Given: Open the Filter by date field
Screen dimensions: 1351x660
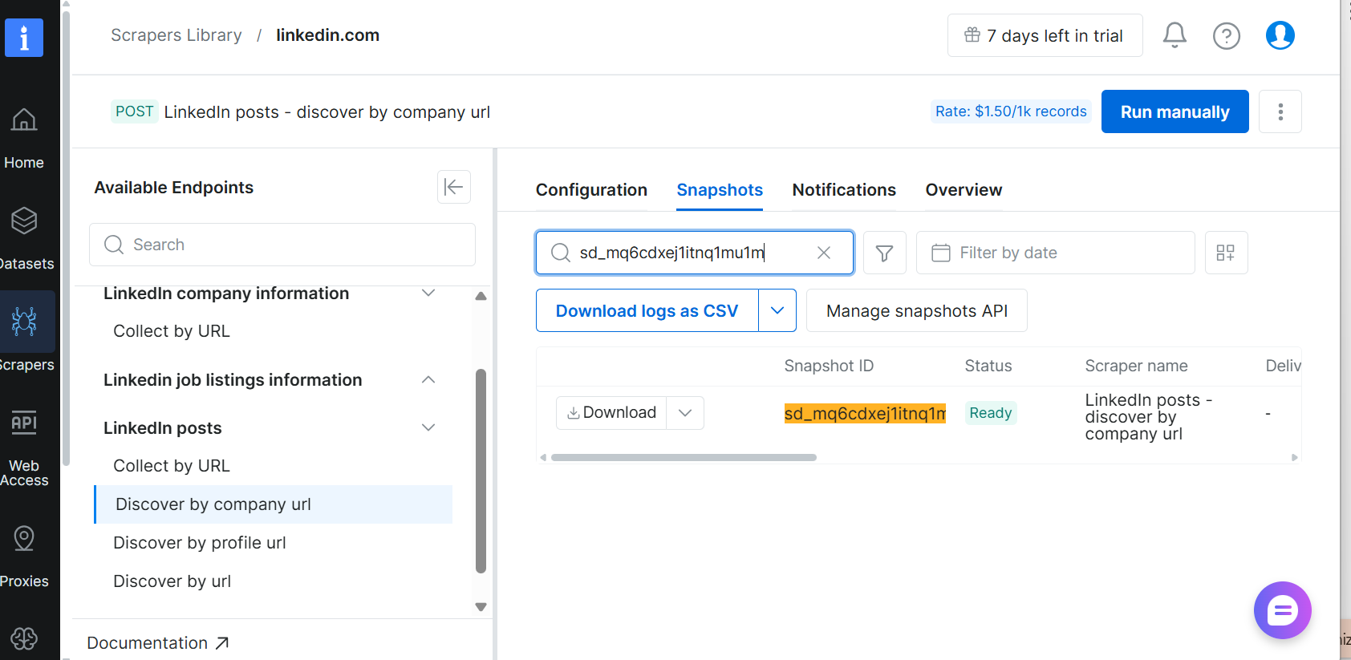Looking at the screenshot, I should pyautogui.click(x=1055, y=253).
